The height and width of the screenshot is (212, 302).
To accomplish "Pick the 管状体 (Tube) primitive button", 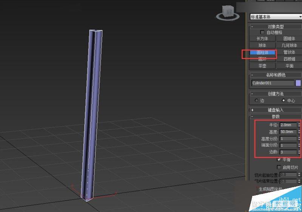I will [289, 52].
